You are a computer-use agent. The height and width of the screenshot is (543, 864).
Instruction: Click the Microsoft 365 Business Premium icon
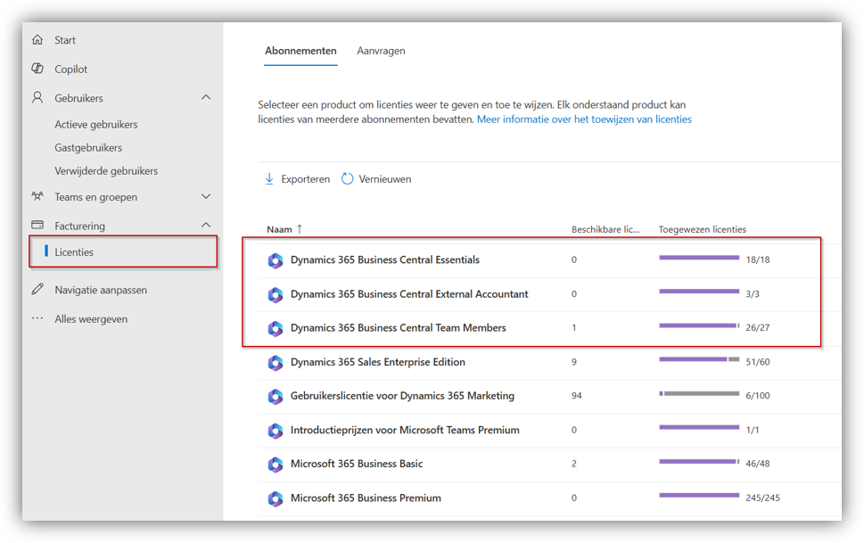click(x=276, y=498)
